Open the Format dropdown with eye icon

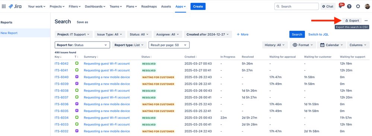(303, 45)
